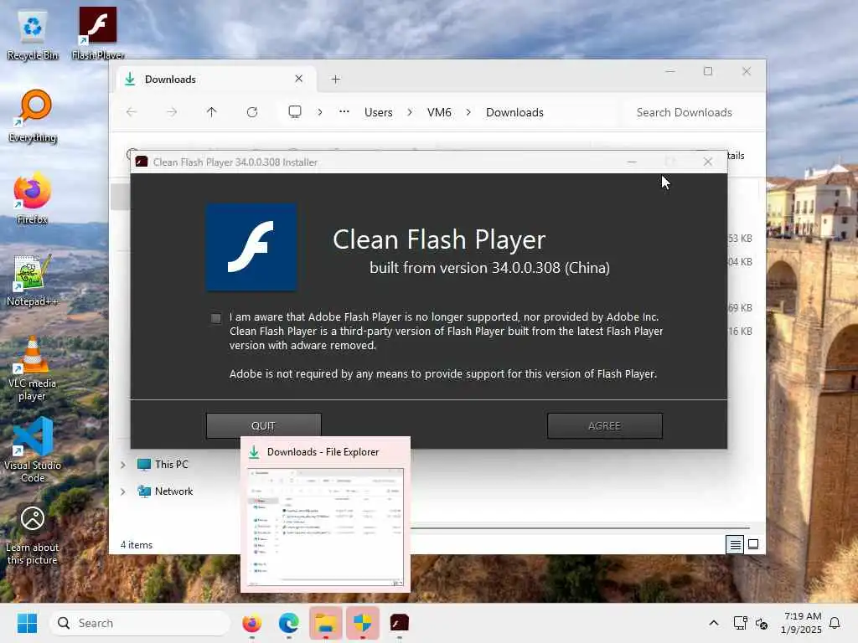Open the clock and date panel

[801, 623]
